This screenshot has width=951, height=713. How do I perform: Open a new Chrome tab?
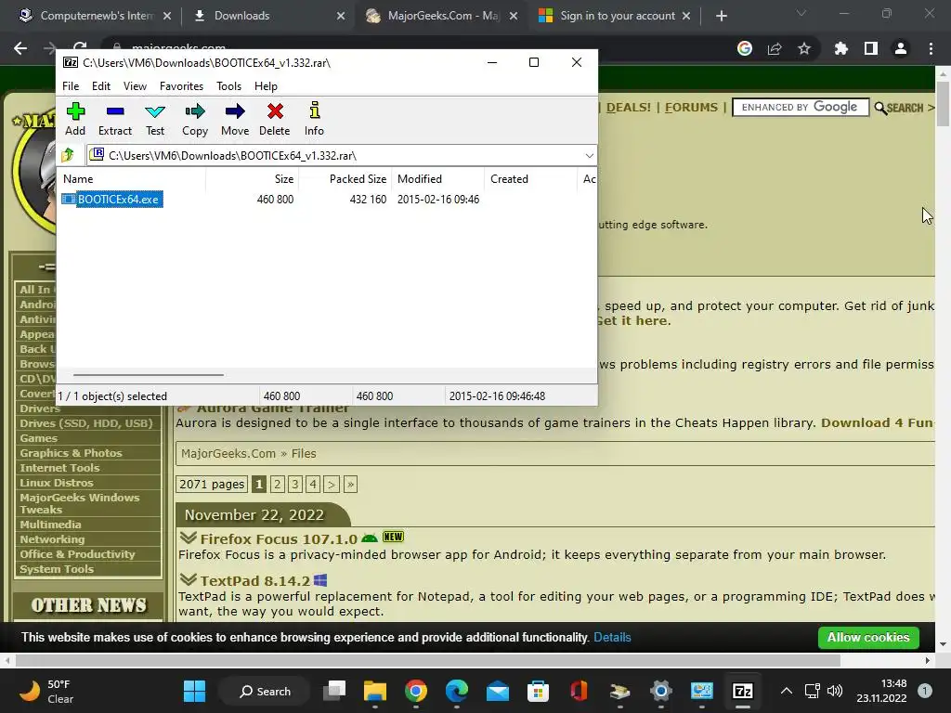tap(721, 17)
